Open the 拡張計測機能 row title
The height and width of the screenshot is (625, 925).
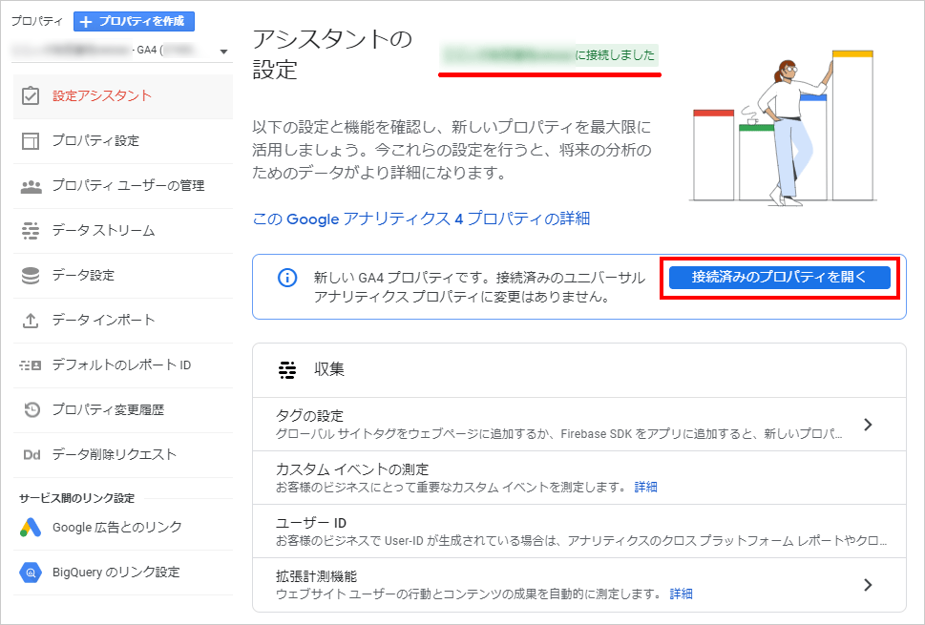pos(316,576)
